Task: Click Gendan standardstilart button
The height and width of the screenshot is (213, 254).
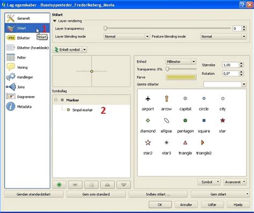Action: tap(34, 194)
